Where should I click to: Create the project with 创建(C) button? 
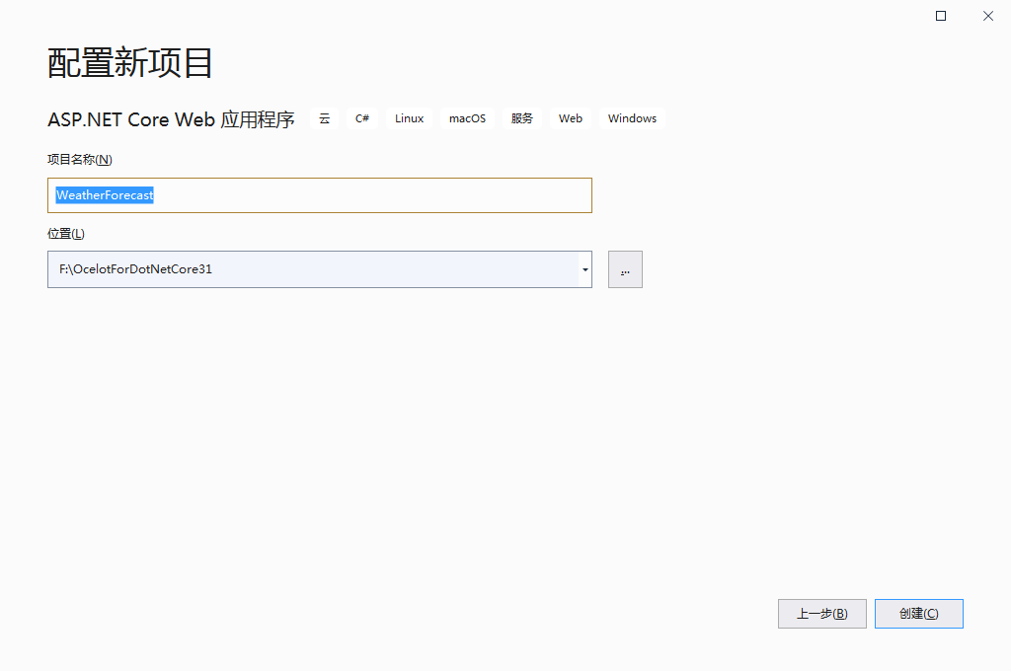pyautogui.click(x=919, y=614)
